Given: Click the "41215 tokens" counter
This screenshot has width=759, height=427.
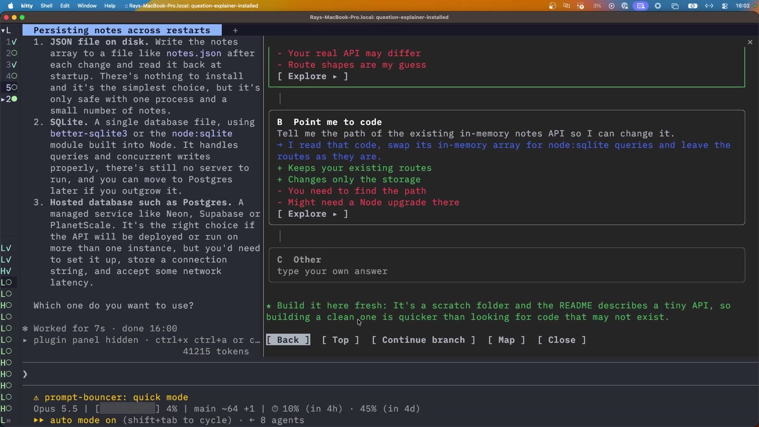Looking at the screenshot, I should click(x=216, y=352).
